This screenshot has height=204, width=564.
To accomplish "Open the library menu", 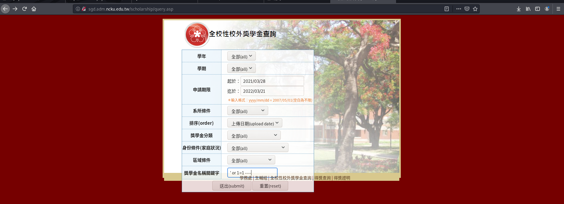I will coord(528,9).
